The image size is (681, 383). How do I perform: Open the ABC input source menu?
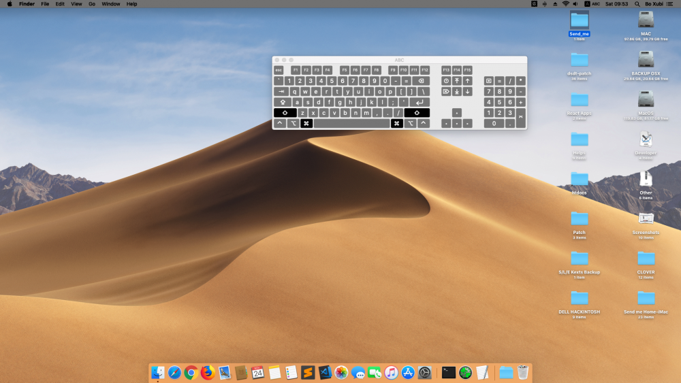pyautogui.click(x=592, y=4)
